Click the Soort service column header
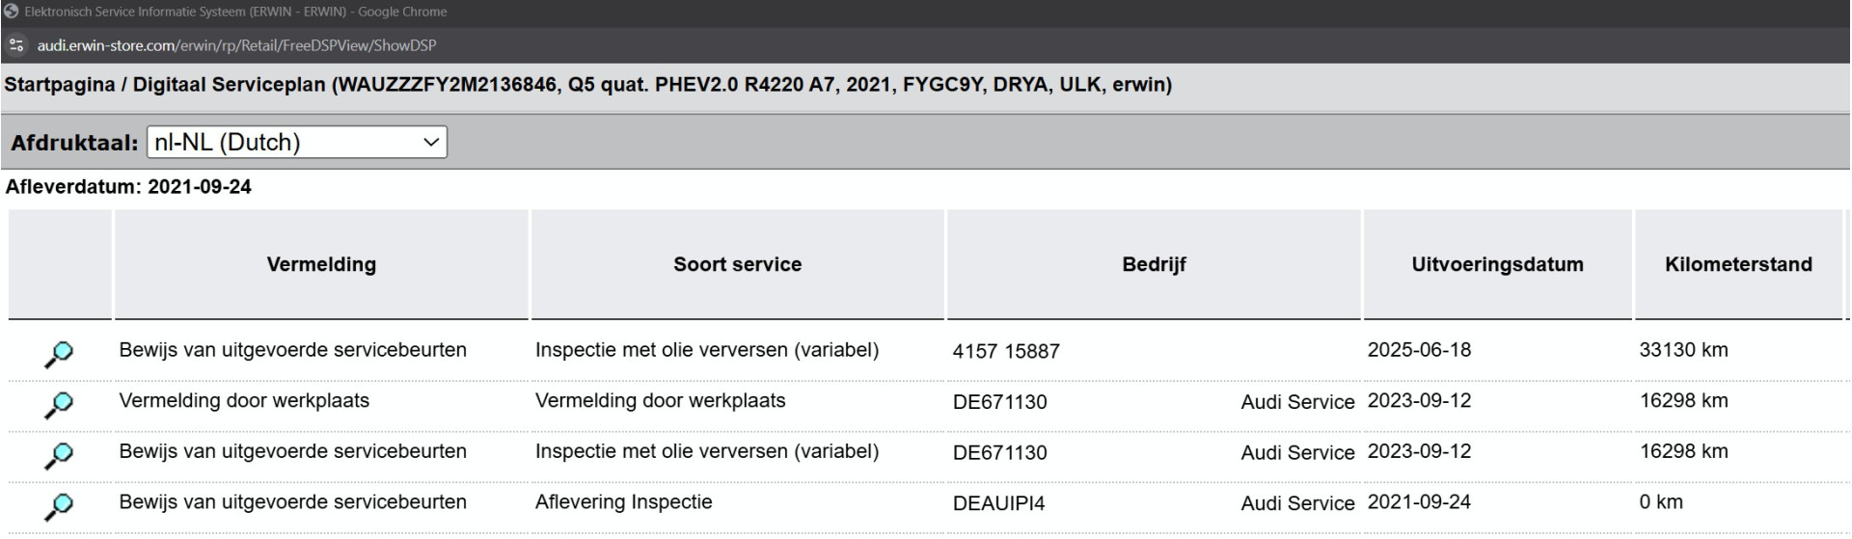 (x=737, y=264)
